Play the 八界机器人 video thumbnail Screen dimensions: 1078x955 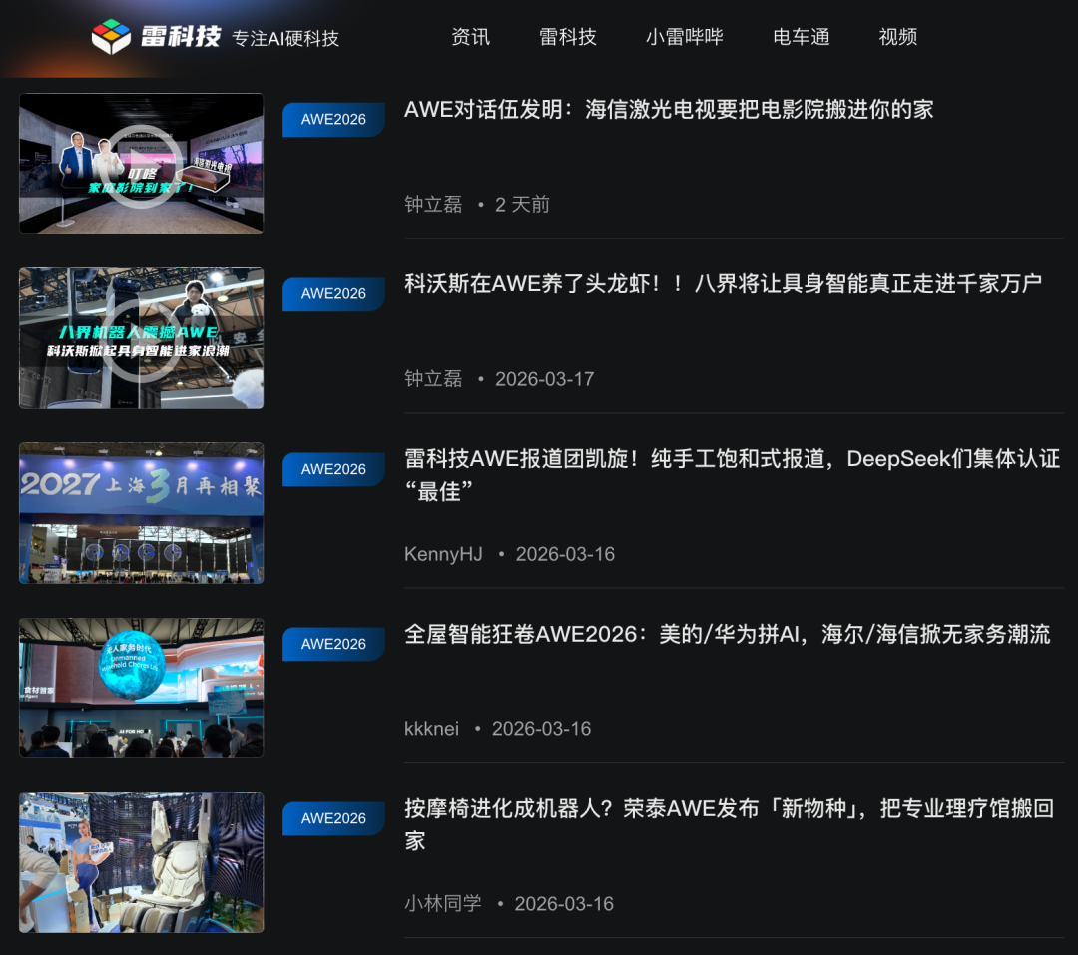click(x=142, y=338)
